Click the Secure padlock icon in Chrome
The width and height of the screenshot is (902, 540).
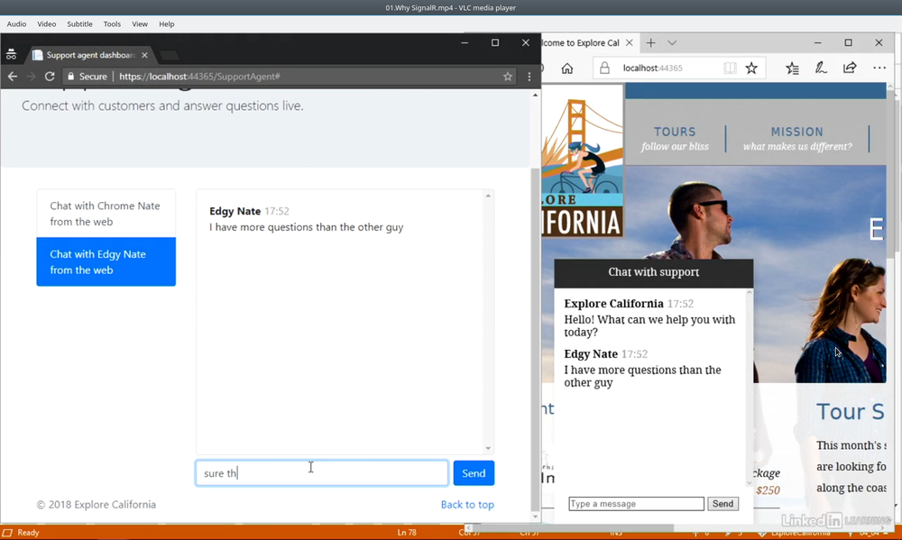tap(70, 77)
